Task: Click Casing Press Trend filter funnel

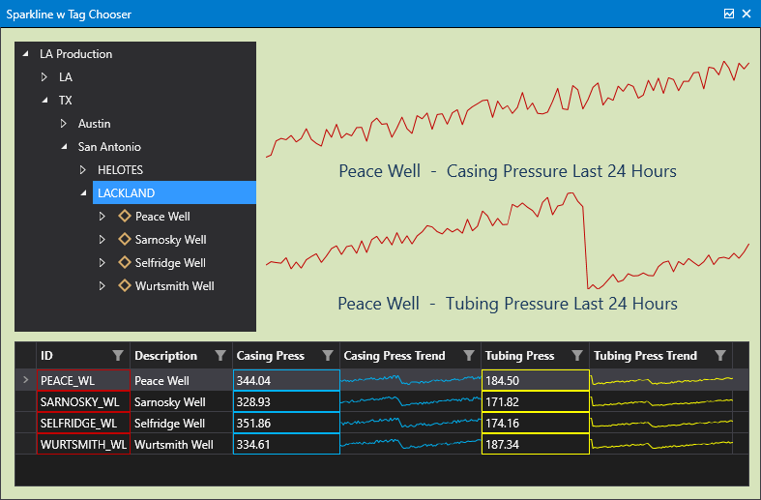Action: click(469, 356)
